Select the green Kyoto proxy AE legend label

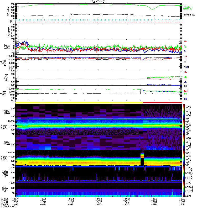pos(187,8)
